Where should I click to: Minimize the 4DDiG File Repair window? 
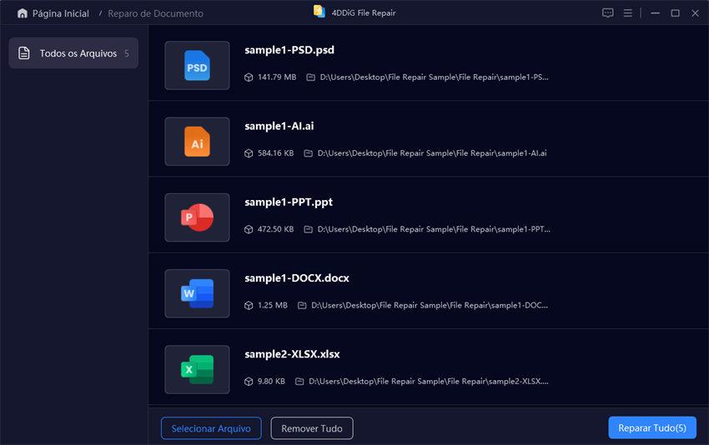click(655, 13)
